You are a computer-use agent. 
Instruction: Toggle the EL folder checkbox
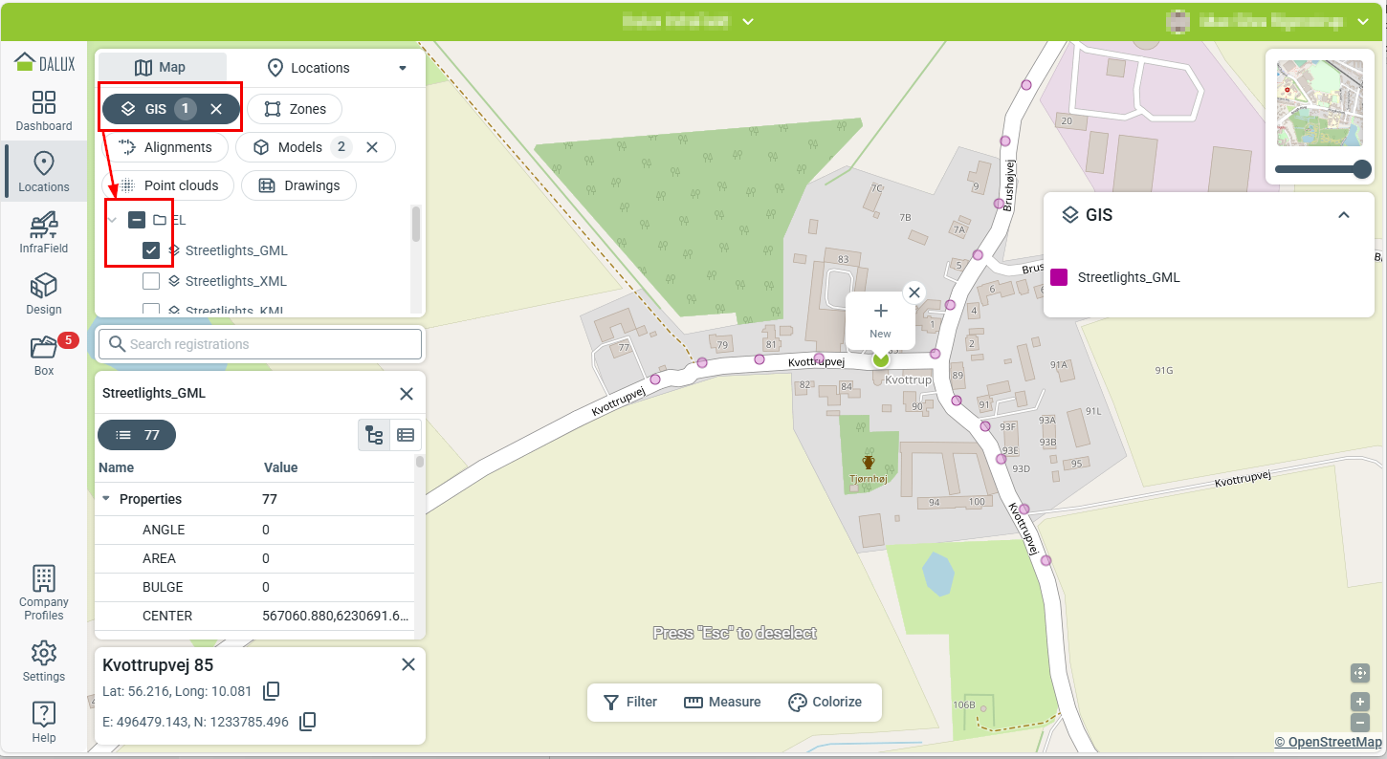[x=137, y=220]
